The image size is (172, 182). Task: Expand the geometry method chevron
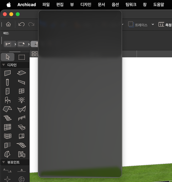(15, 44)
